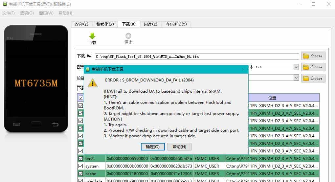Screen dimensions: 335x182
Task: Toggle the third partition row checkbox
Action: (80, 121)
